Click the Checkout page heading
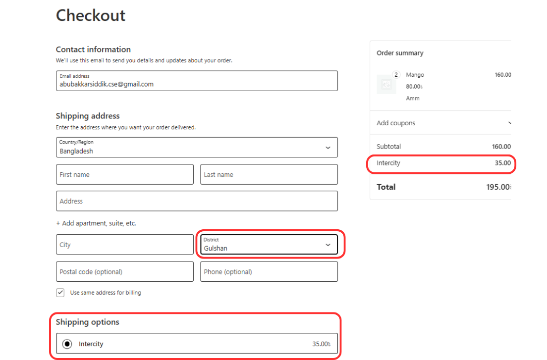Screen dimensions: 547x360 coord(91,15)
